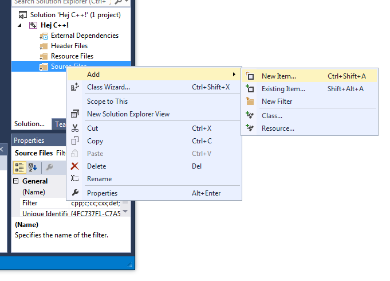
Task: Click the red X Delete icon
Action: (74, 166)
